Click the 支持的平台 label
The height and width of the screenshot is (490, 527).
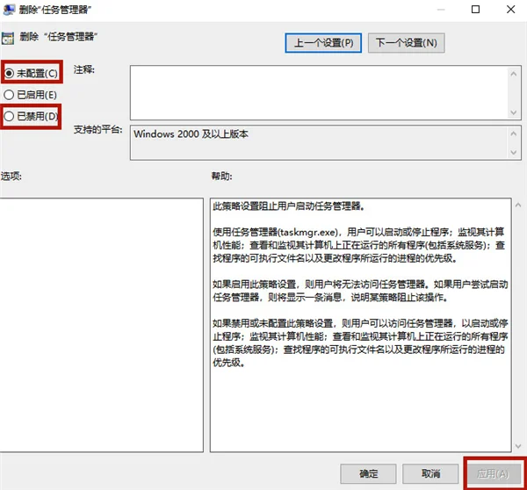pos(97,129)
